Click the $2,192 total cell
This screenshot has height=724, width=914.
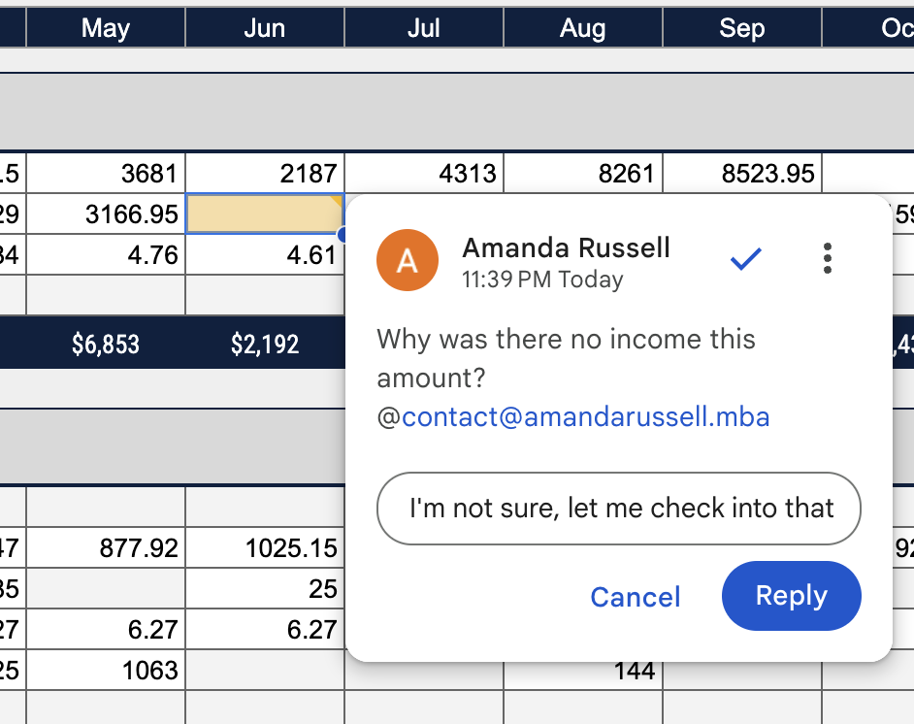(265, 345)
